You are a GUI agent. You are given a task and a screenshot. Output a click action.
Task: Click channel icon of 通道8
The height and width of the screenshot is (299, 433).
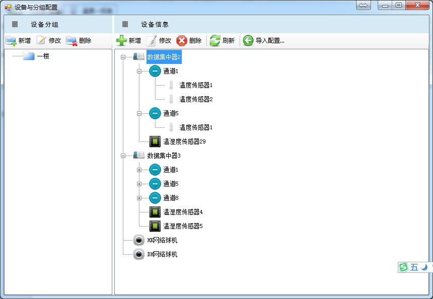155,198
